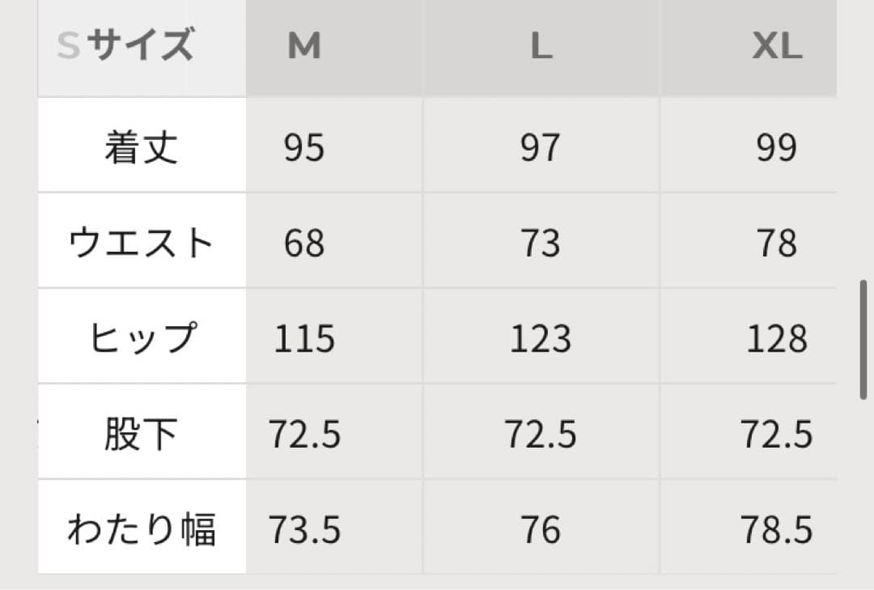This screenshot has width=874, height=590.
Task: Select the ウエスト row label
Action: point(141,243)
